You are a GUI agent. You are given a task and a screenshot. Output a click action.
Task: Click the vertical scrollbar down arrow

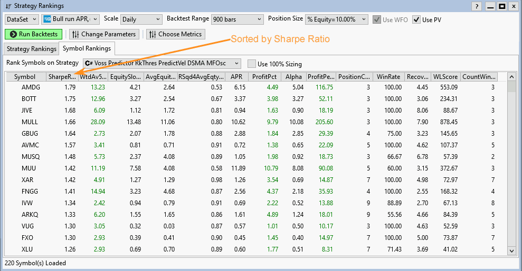click(x=511, y=250)
